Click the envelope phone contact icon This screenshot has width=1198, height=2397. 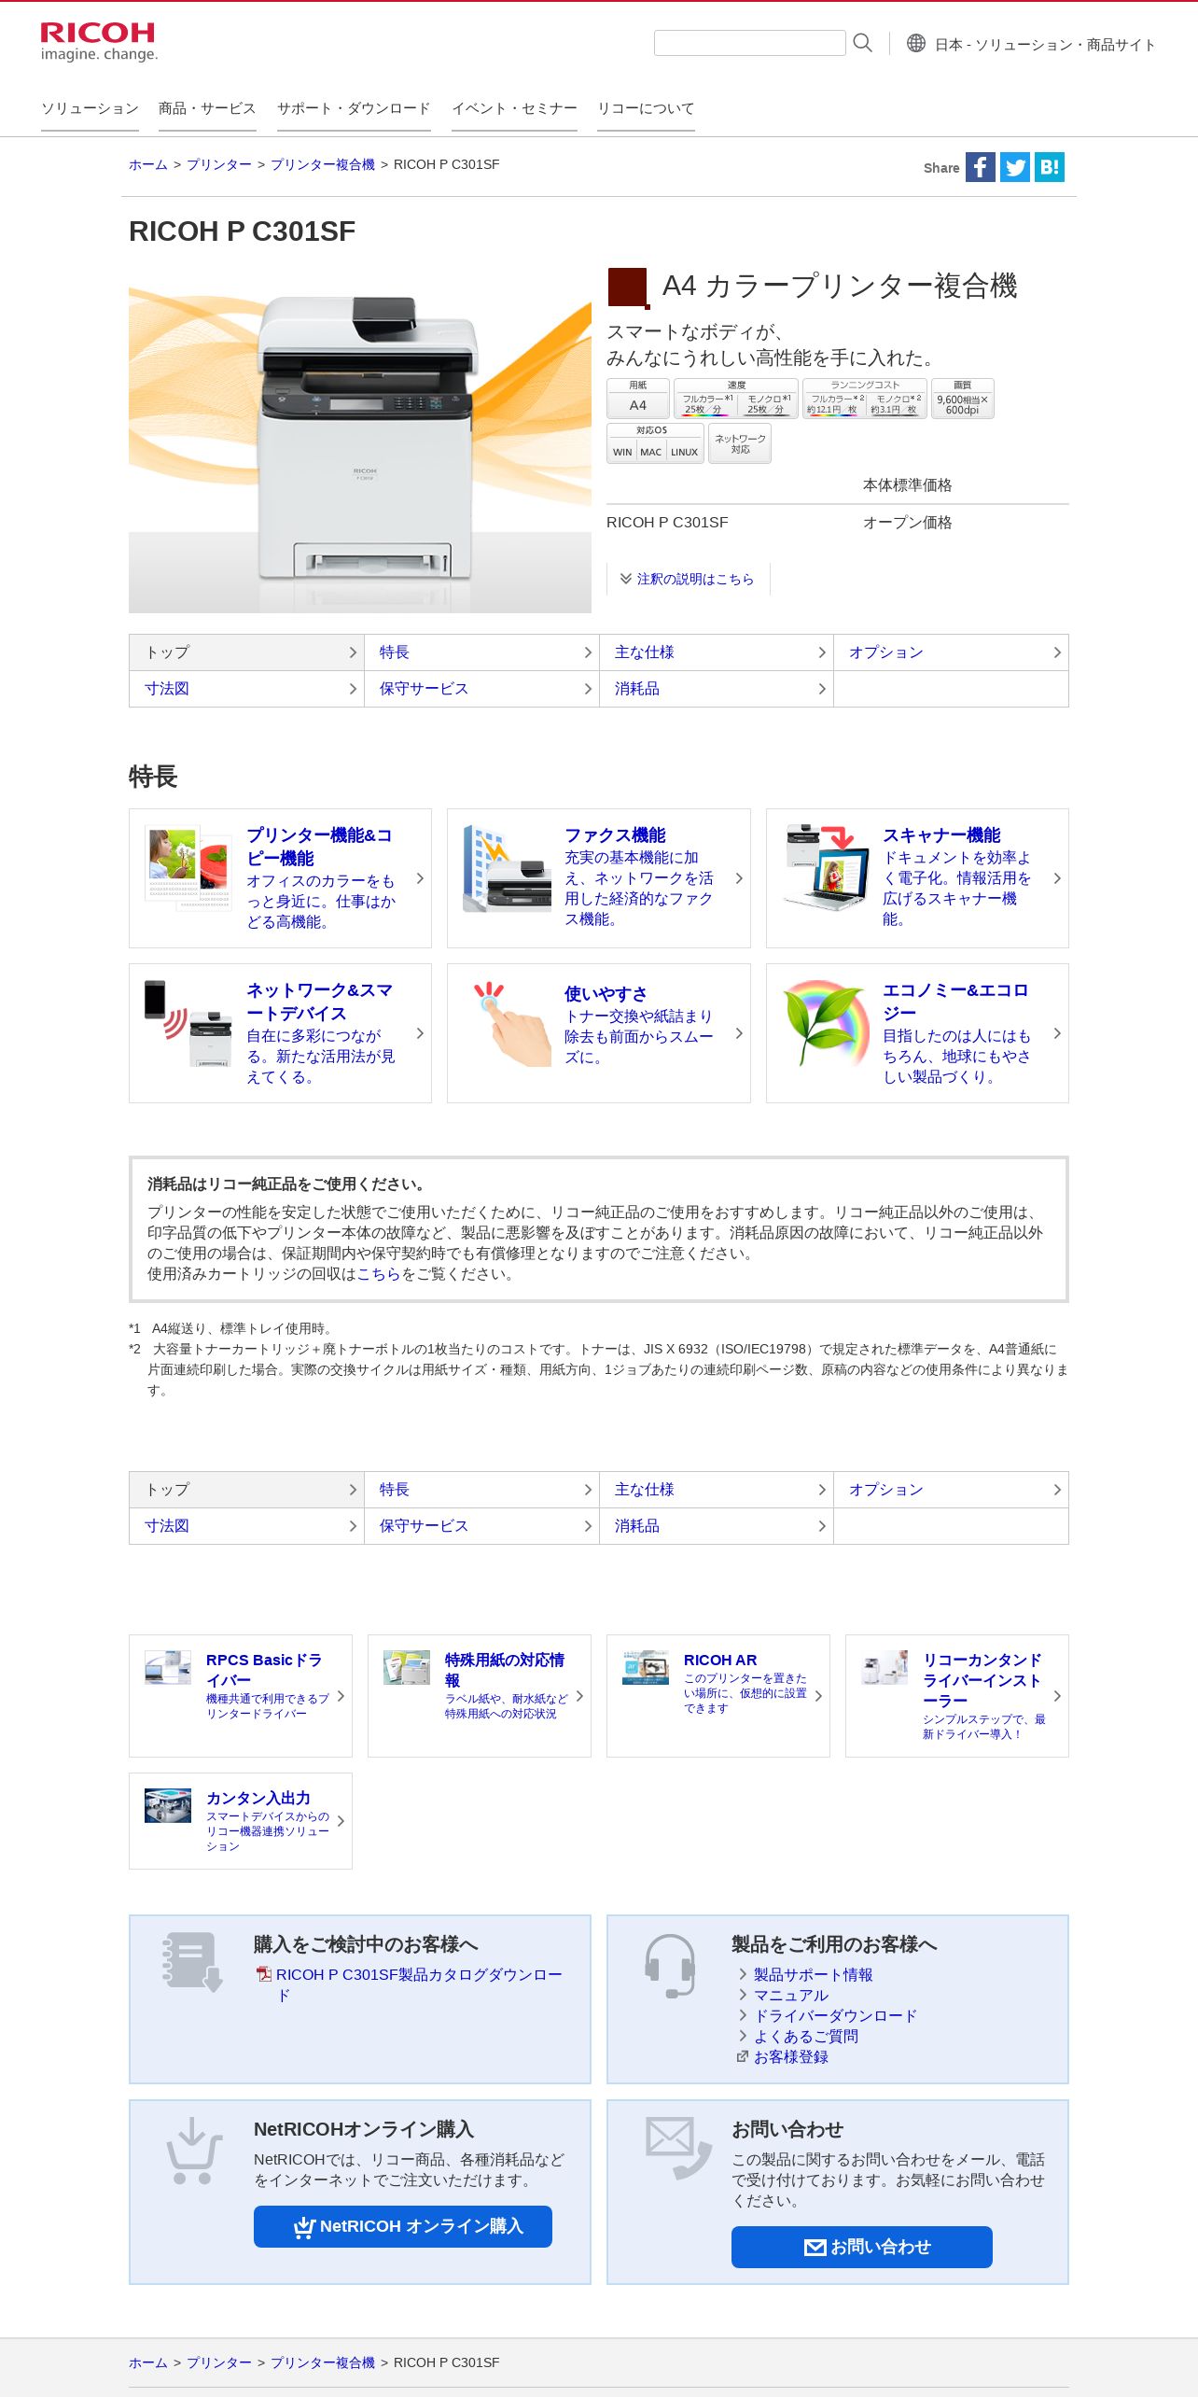coord(677,2148)
